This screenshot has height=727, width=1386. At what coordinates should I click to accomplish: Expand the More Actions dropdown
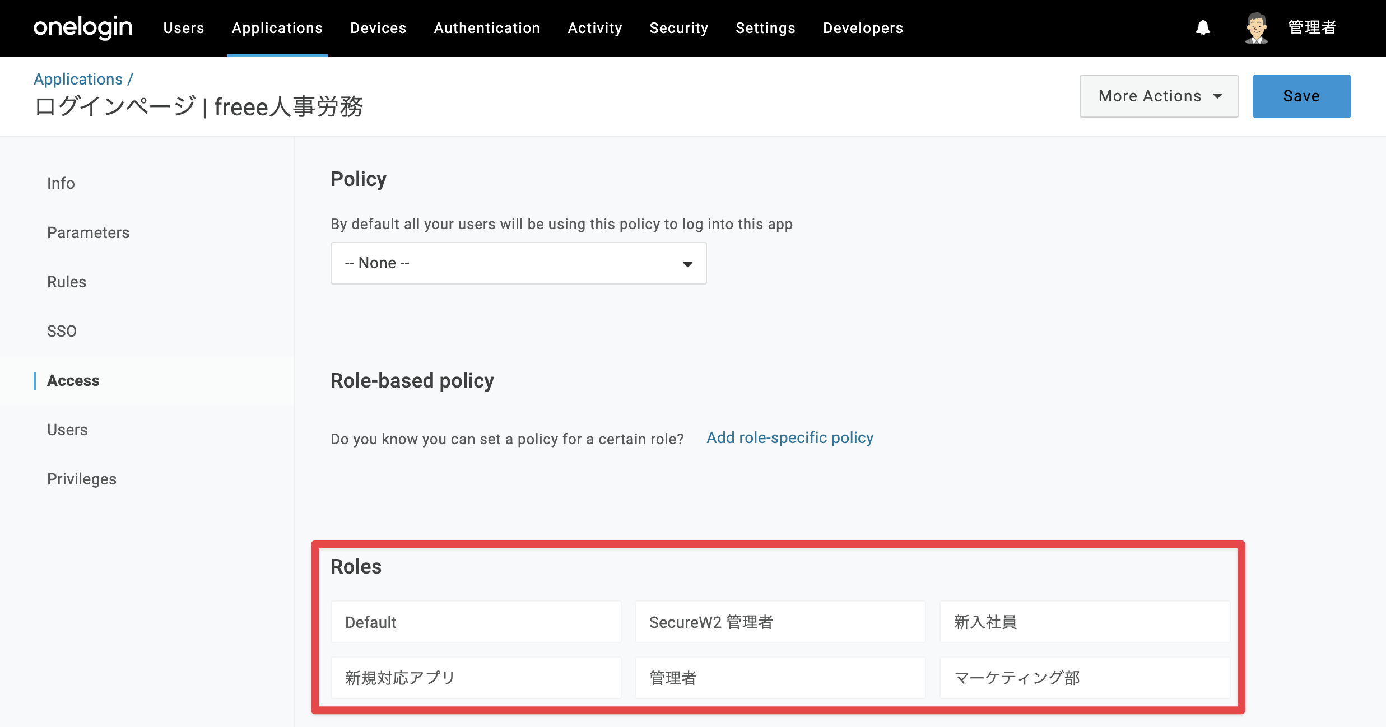click(x=1159, y=96)
